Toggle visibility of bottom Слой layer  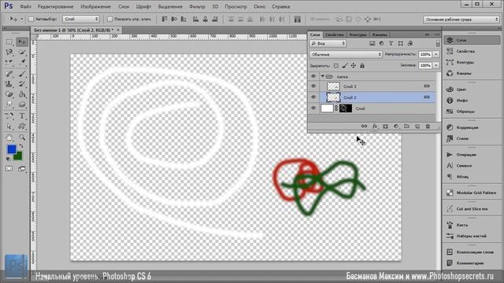[x=313, y=108]
